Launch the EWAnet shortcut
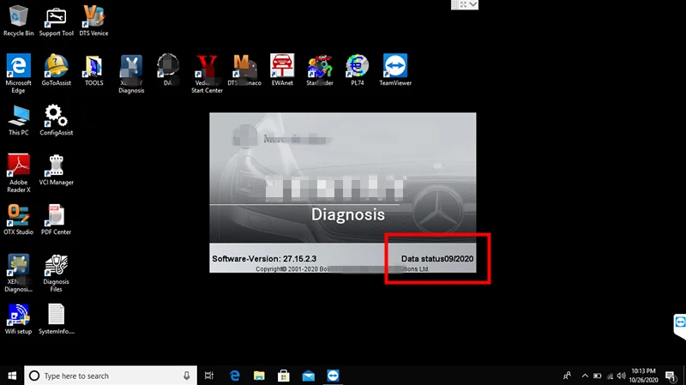 [282, 69]
